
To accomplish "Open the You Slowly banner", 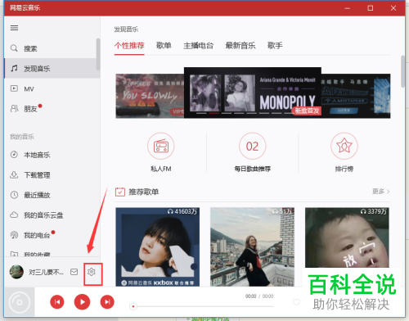I will click(x=150, y=96).
